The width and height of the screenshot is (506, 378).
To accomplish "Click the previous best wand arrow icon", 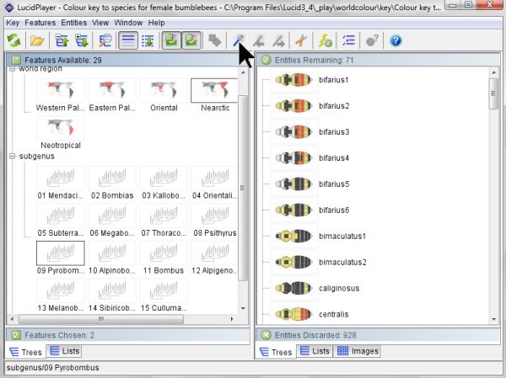I will coord(259,41).
